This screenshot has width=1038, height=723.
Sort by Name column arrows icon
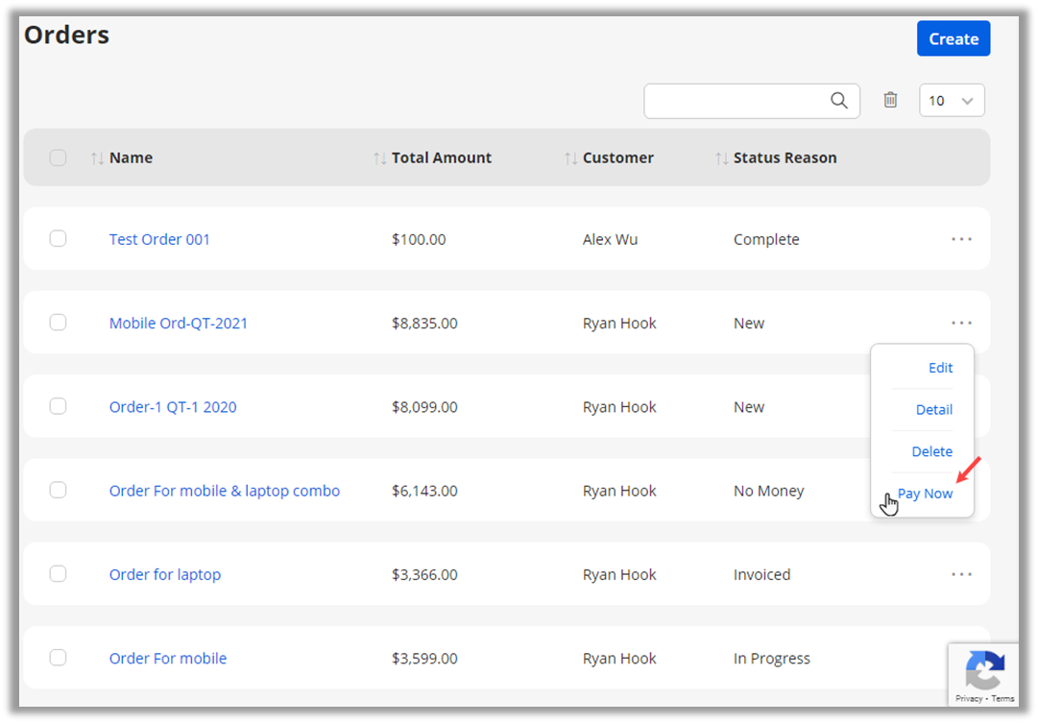pos(97,158)
